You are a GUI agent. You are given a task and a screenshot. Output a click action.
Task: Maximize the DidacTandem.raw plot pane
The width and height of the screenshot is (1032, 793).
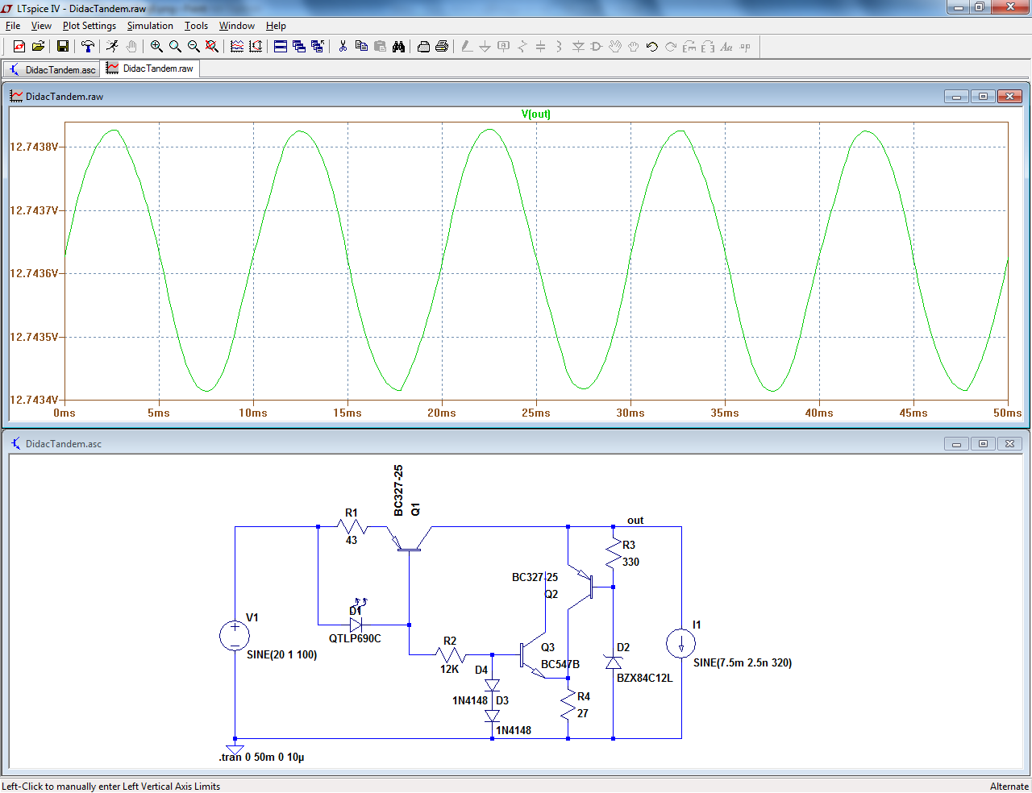pos(983,97)
